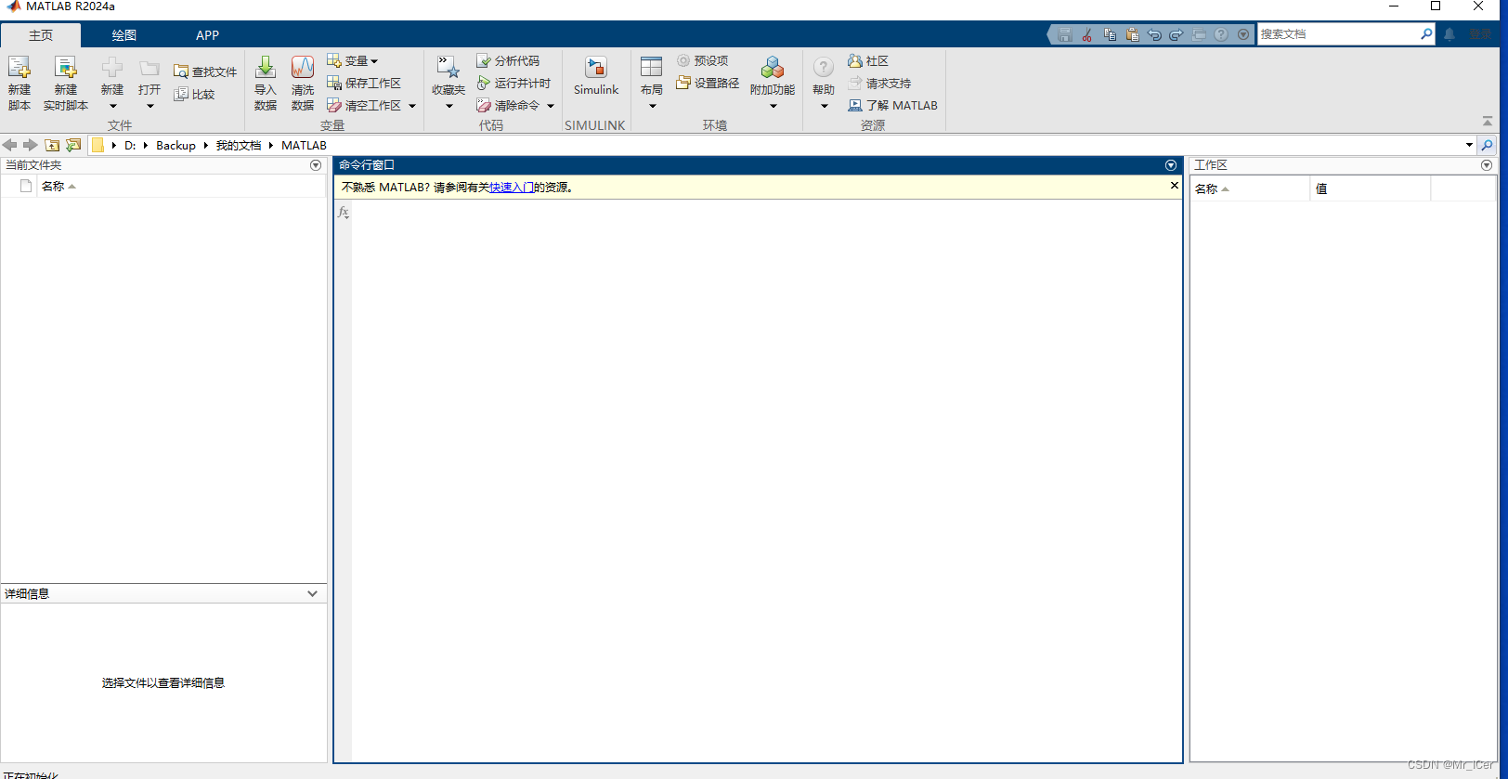Viewport: 1508px width, 779px height.
Task: Open the 布局 layout menu
Action: pos(652,83)
